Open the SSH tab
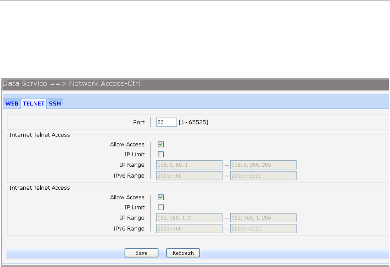Viewport: 390px width, 267px height. [55, 103]
